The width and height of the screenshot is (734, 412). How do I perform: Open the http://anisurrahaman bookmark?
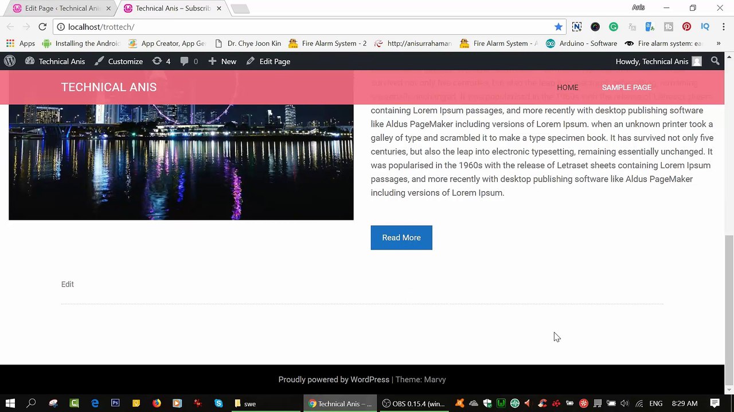[413, 43]
